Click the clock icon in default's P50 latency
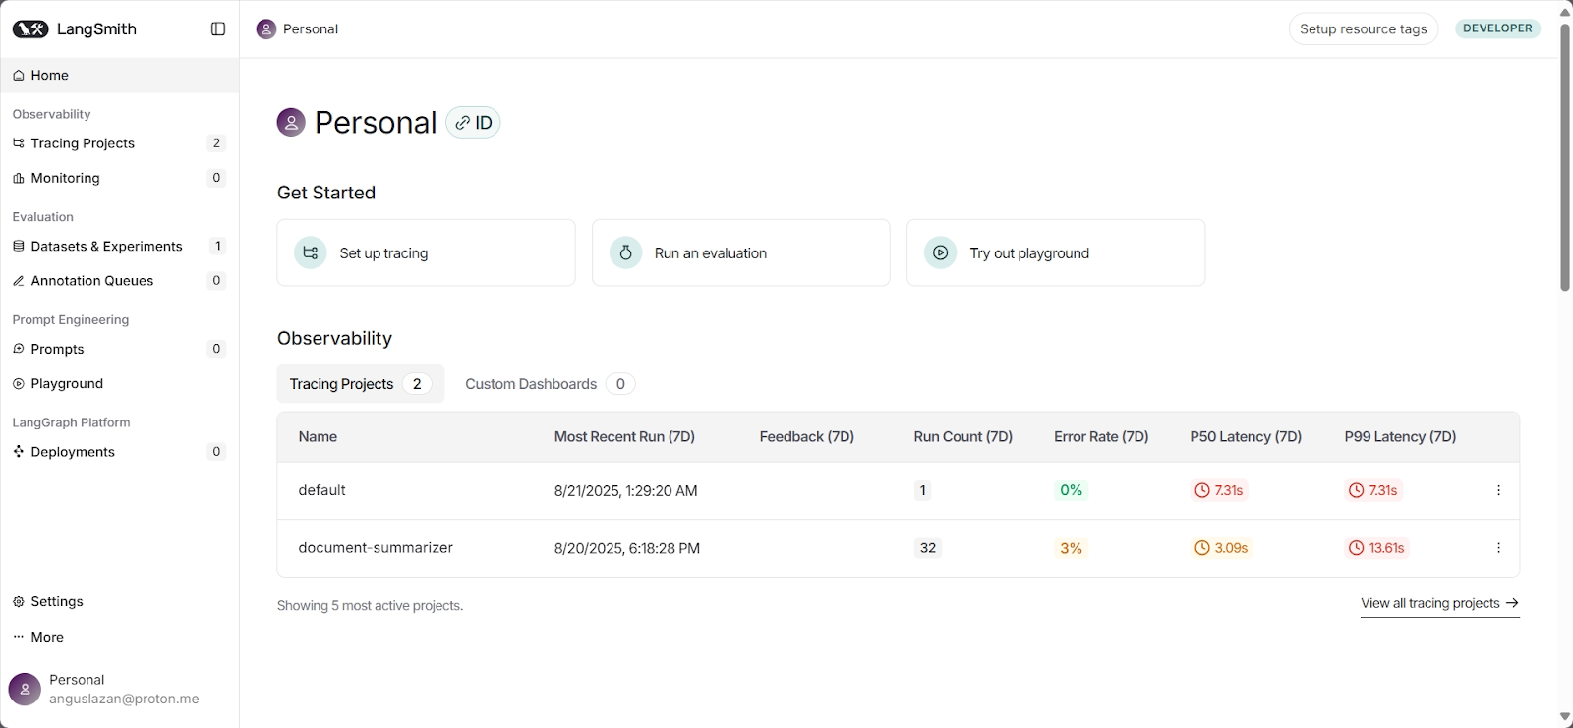 click(x=1201, y=490)
